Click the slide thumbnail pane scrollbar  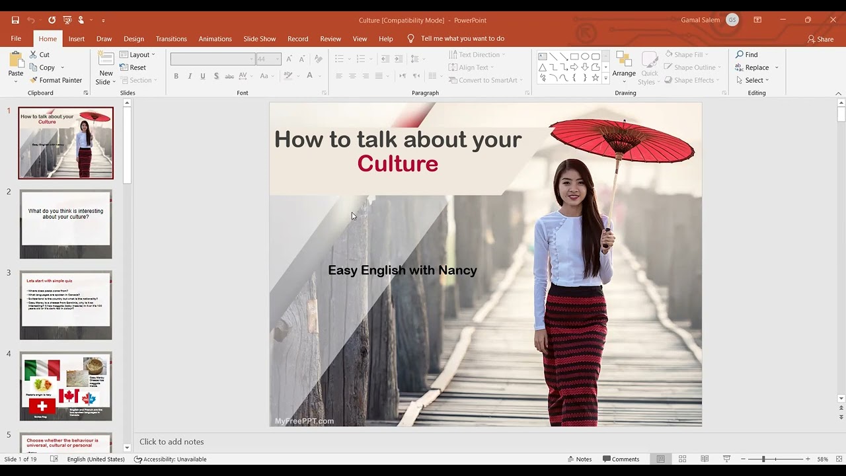pyautogui.click(x=127, y=145)
